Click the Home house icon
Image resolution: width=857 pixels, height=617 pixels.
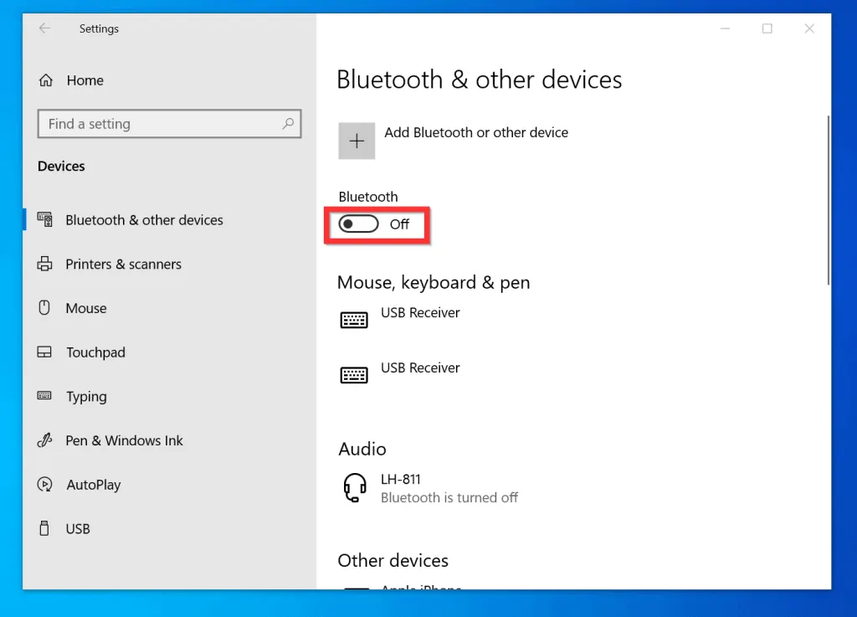(x=44, y=80)
